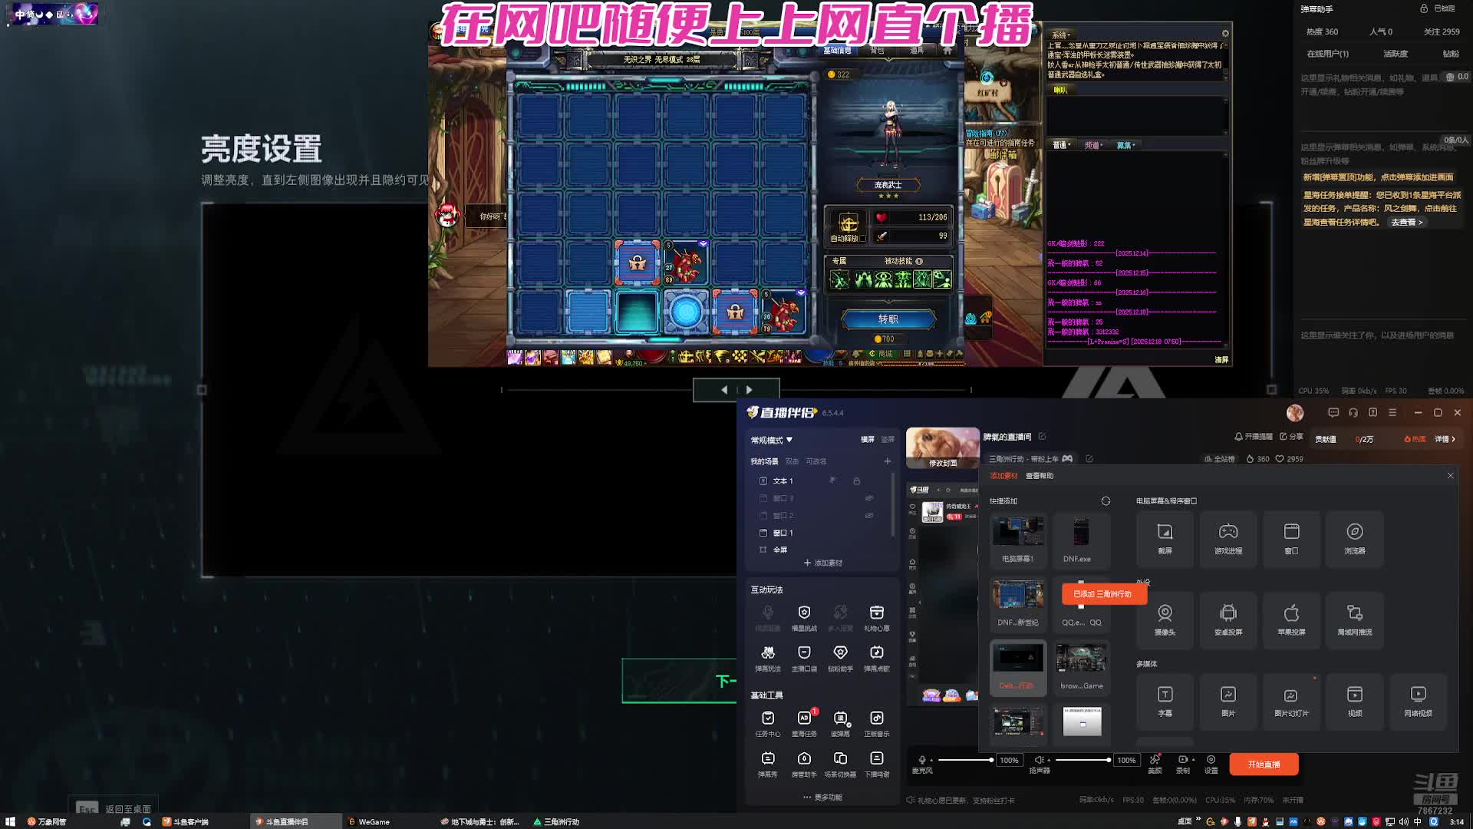
Task: Toggle visibility of layer 窗口 3
Action: click(869, 498)
